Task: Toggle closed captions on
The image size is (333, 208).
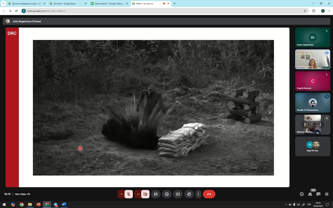Action: (156, 194)
